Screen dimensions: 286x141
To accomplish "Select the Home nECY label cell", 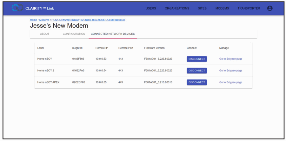I will [44, 59].
